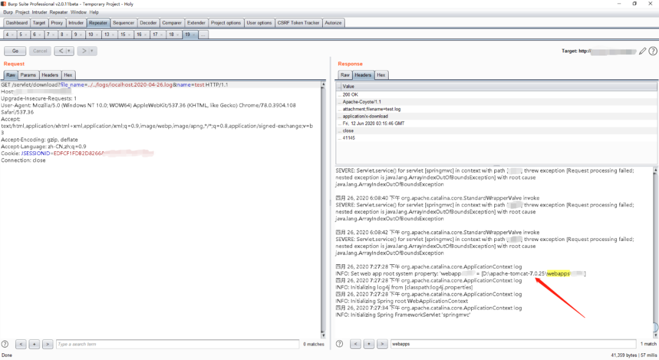Show request Headers view

click(x=50, y=75)
